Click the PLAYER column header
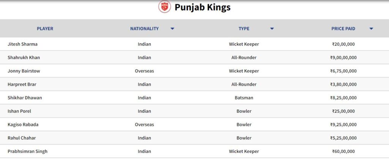This screenshot has height=159, width=389. (x=45, y=29)
